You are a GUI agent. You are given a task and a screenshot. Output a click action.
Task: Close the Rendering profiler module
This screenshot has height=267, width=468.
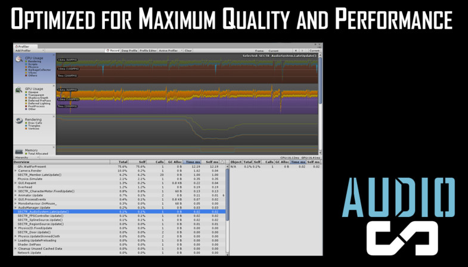point(54,117)
